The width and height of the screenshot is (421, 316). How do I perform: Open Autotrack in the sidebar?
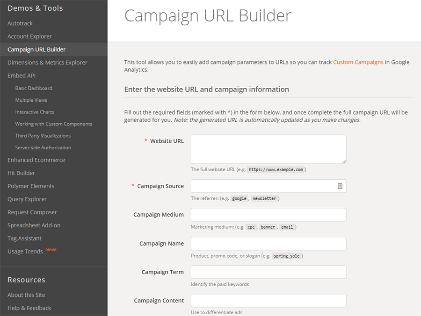20,23
